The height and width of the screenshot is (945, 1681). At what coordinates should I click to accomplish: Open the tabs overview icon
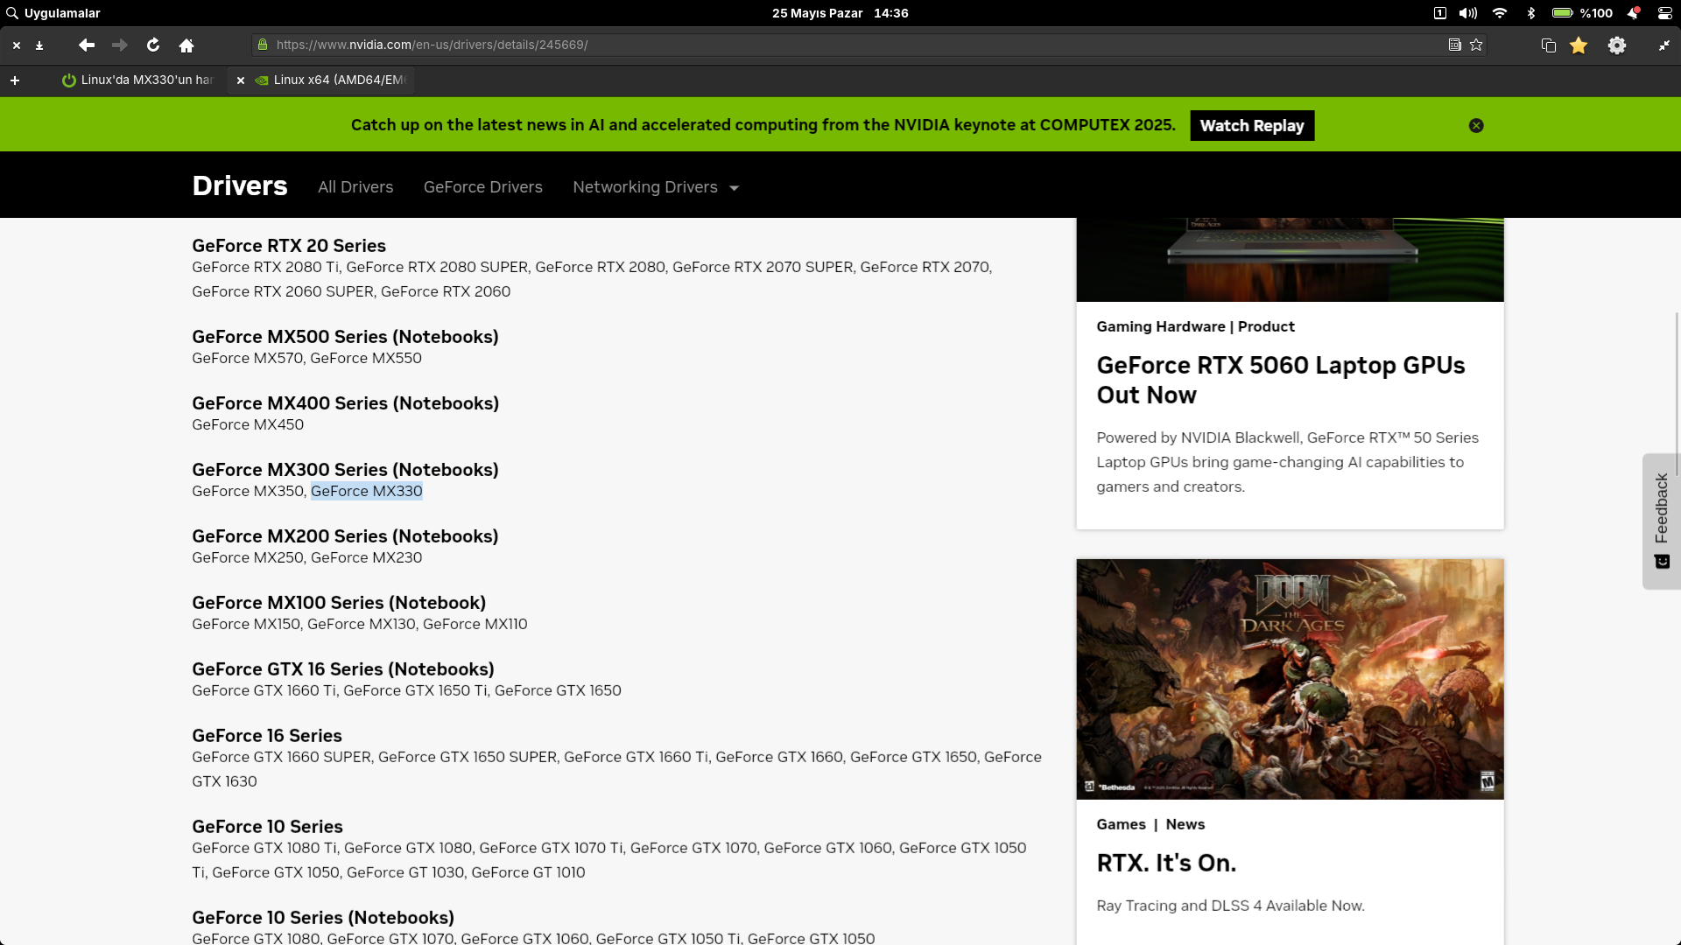click(x=1548, y=45)
